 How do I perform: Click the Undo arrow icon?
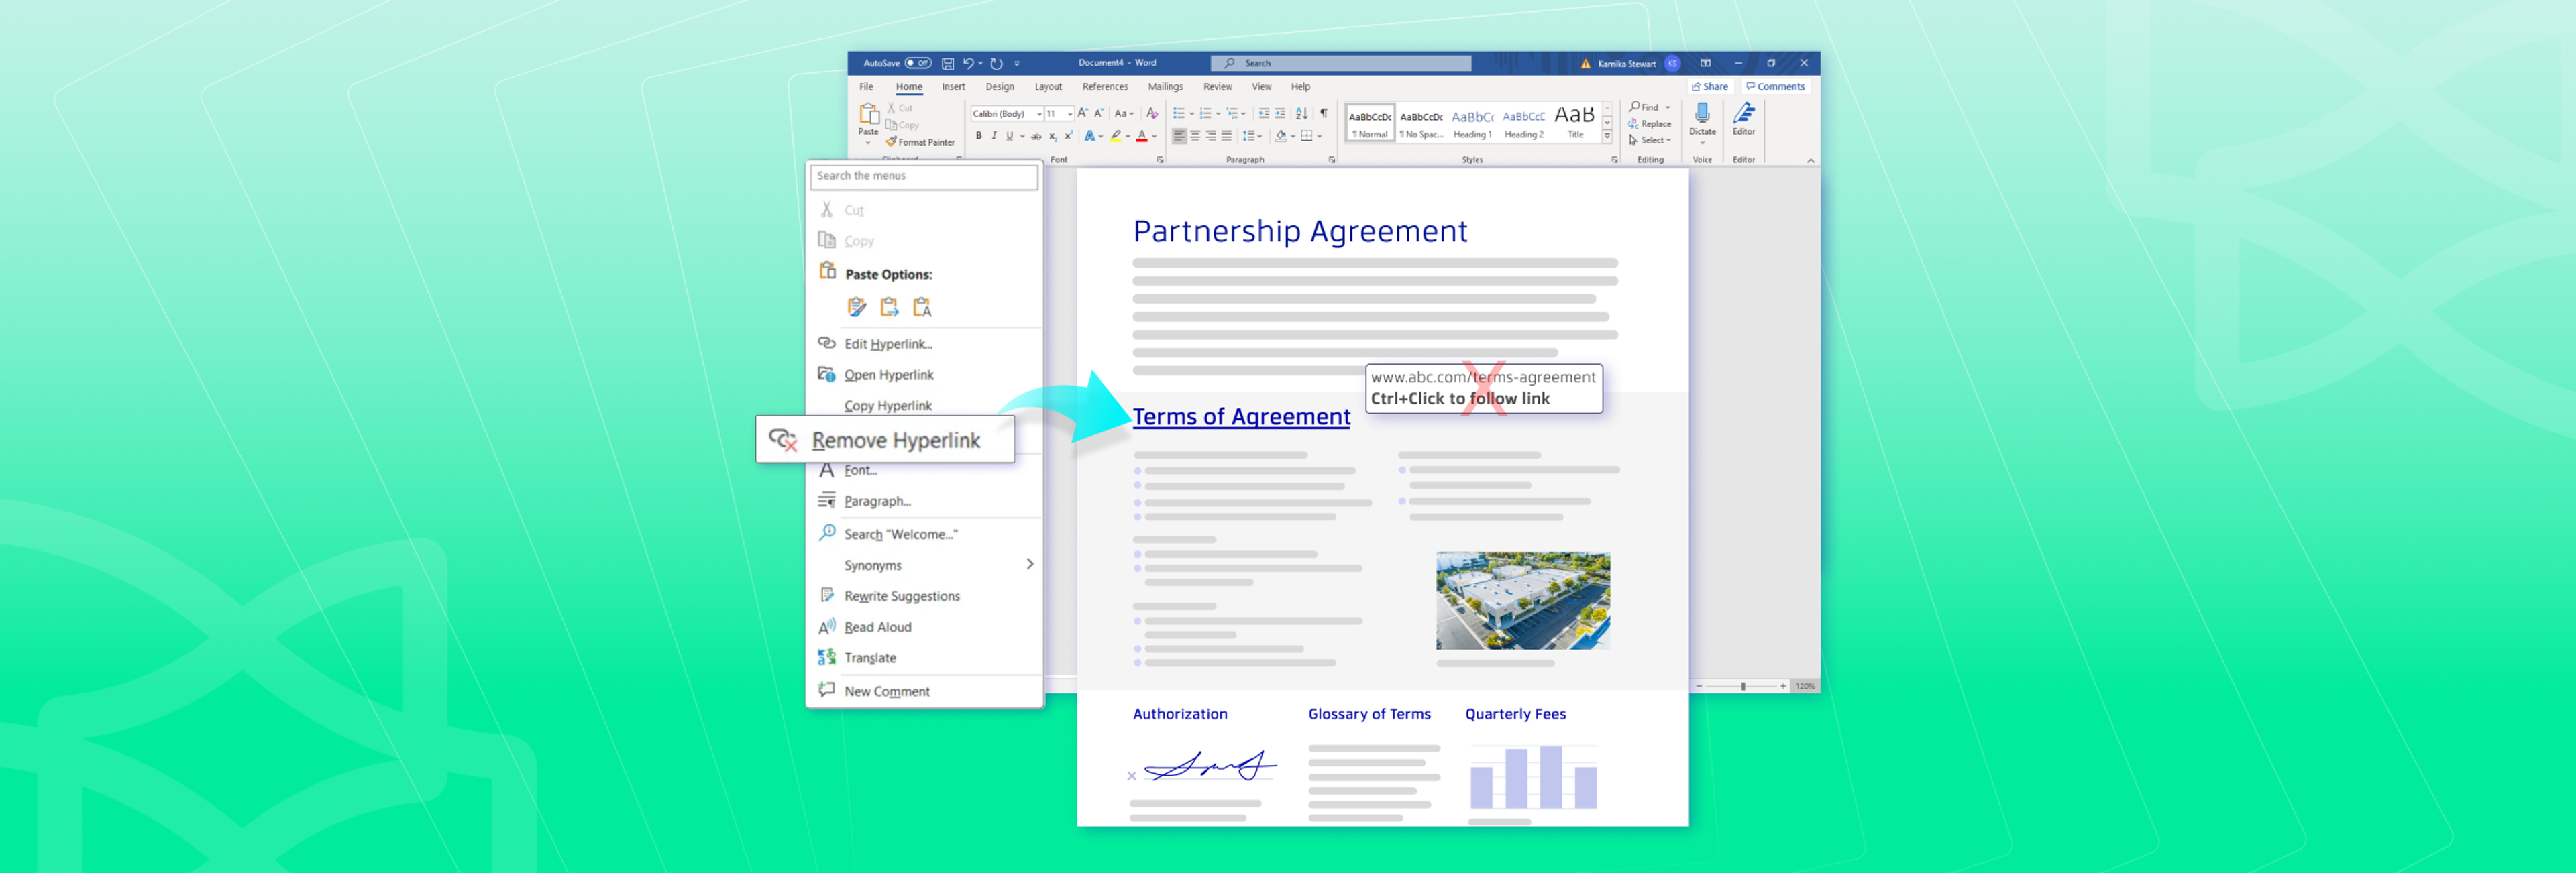[967, 63]
